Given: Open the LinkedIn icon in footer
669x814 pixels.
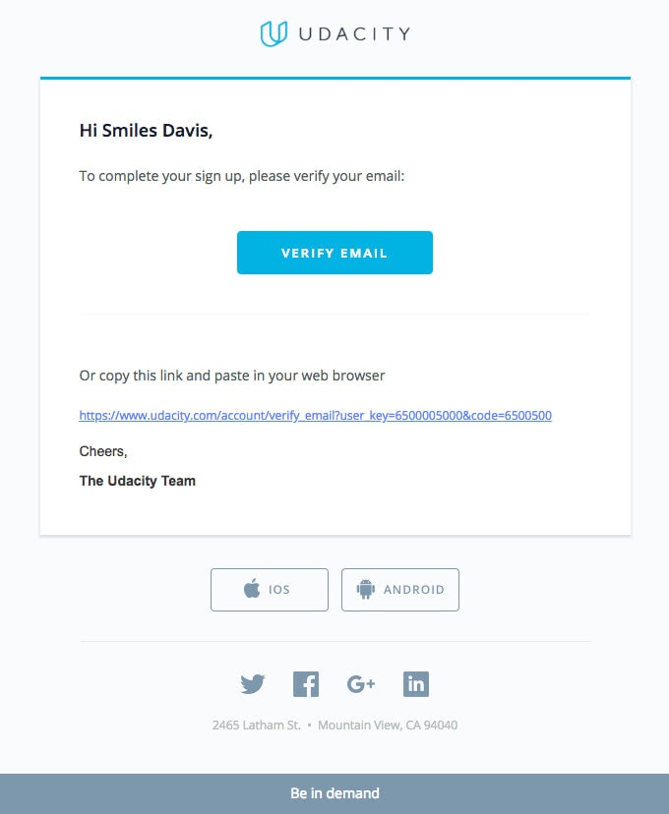Looking at the screenshot, I should coord(416,683).
